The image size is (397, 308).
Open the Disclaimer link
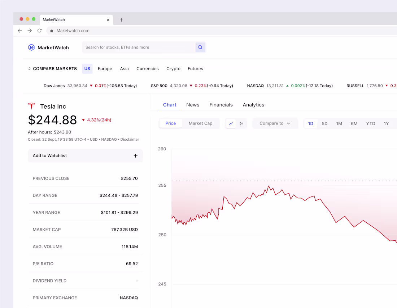click(x=130, y=139)
